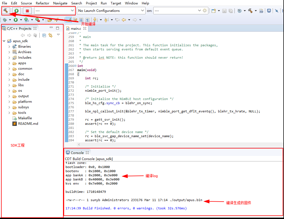Open the Project menu
Viewport: 284px width, 219px height.
click(x=91, y=3)
